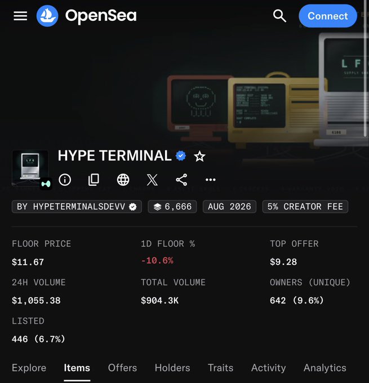The image size is (369, 383).
Task: Click the listed value 446 (6.7%)
Action: (38, 339)
